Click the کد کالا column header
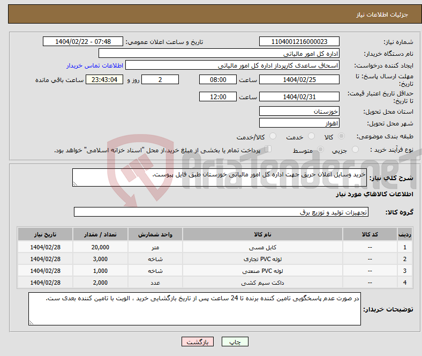The width and height of the screenshot is (422, 356). (370, 234)
